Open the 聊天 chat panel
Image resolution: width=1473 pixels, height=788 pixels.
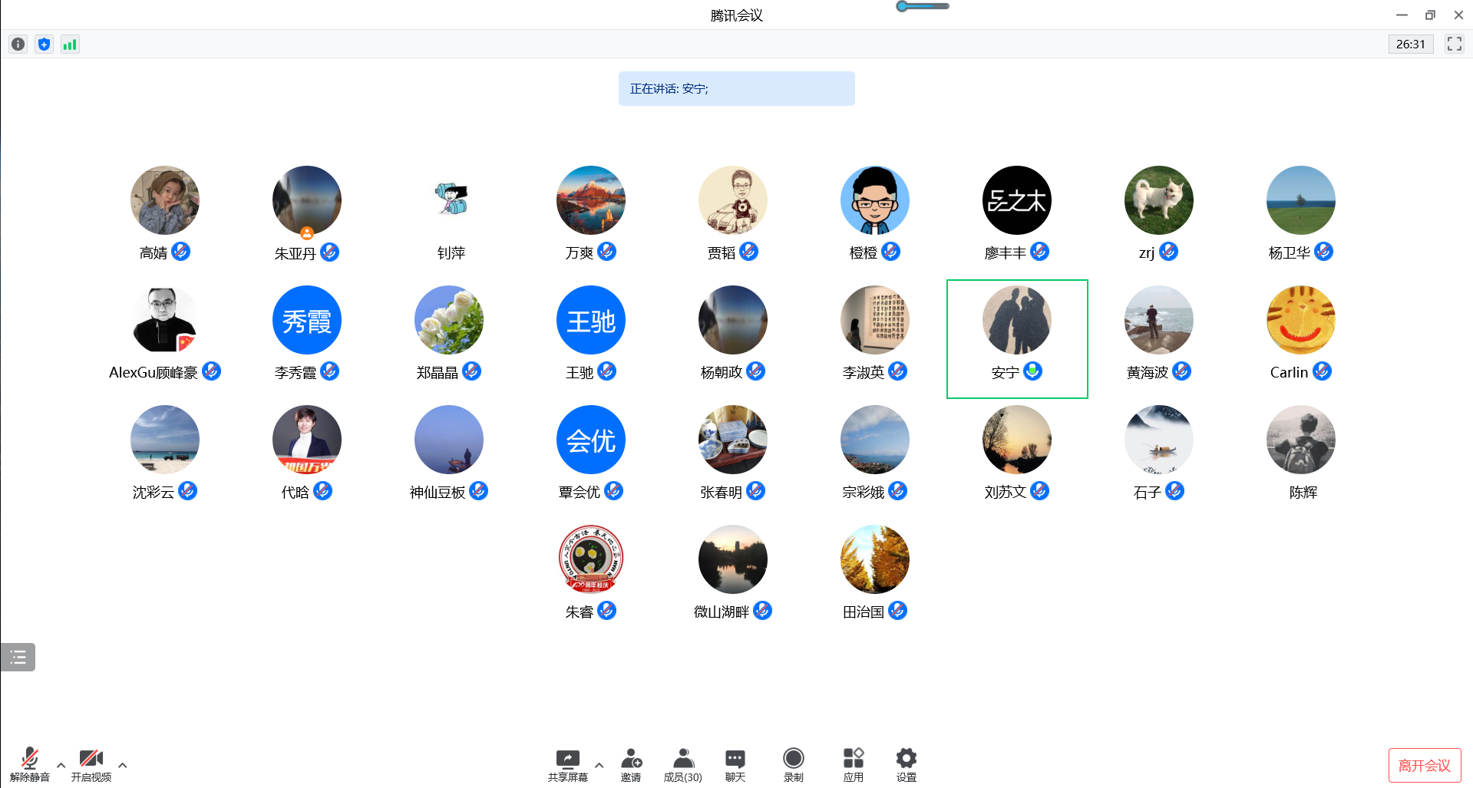click(735, 759)
